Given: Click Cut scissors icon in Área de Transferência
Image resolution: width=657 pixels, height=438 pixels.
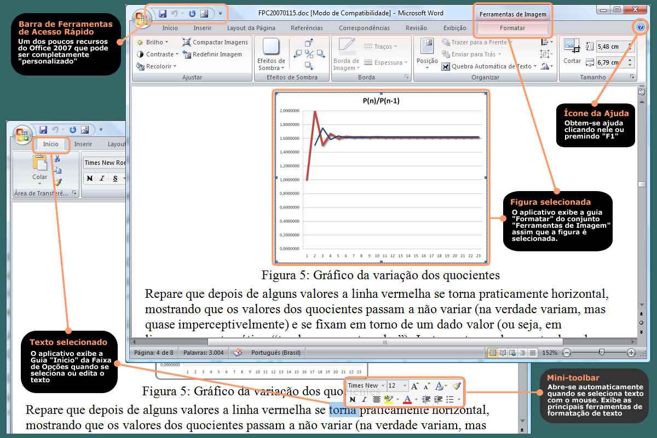Looking at the screenshot, I should pyautogui.click(x=57, y=158).
